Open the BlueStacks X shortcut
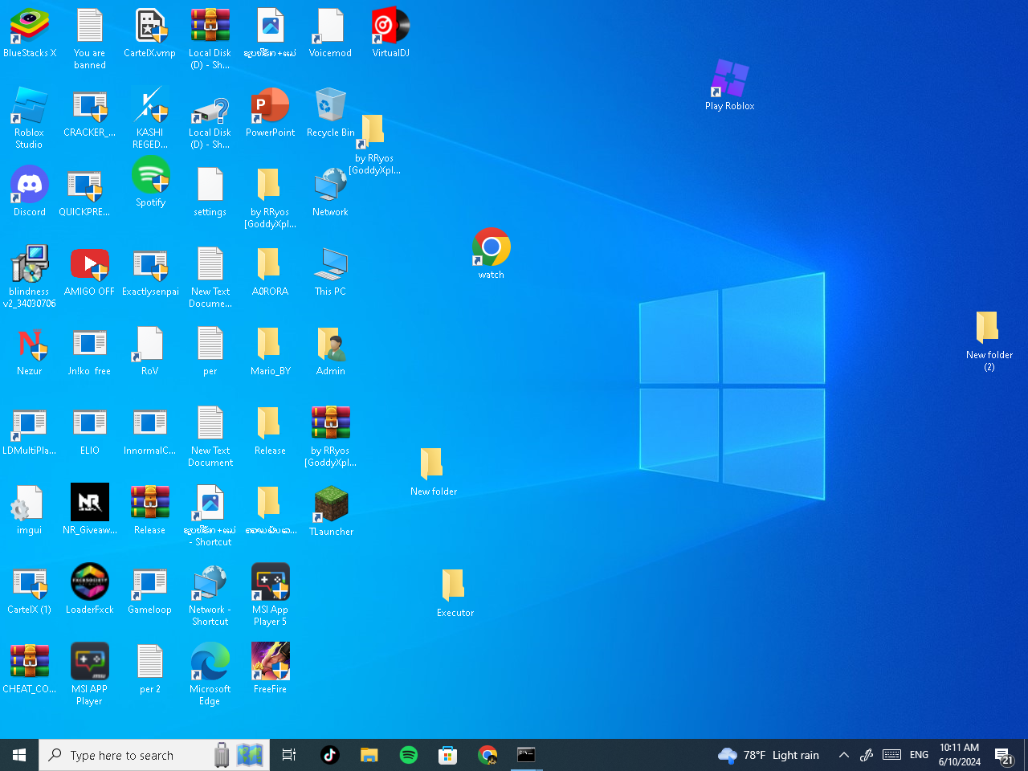 pyautogui.click(x=30, y=34)
